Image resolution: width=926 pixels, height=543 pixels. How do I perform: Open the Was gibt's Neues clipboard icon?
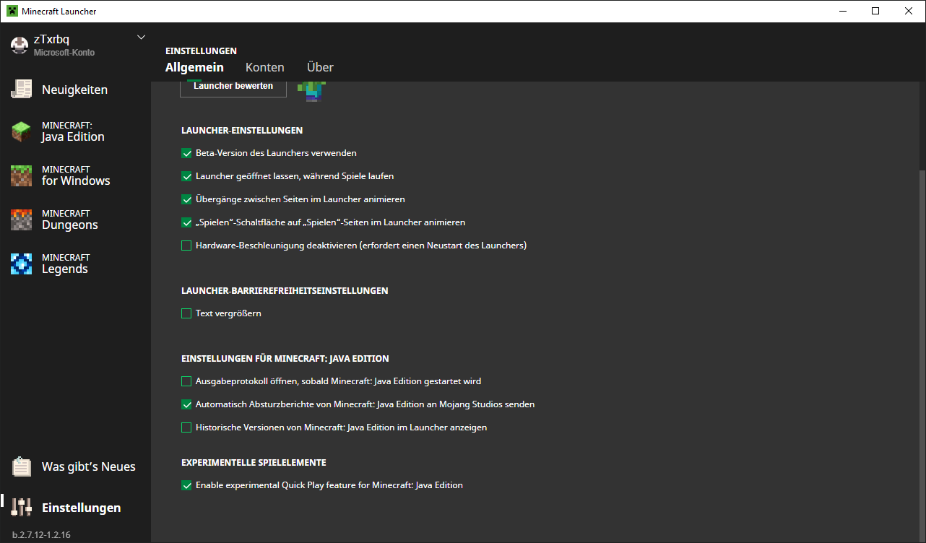pyautogui.click(x=22, y=467)
